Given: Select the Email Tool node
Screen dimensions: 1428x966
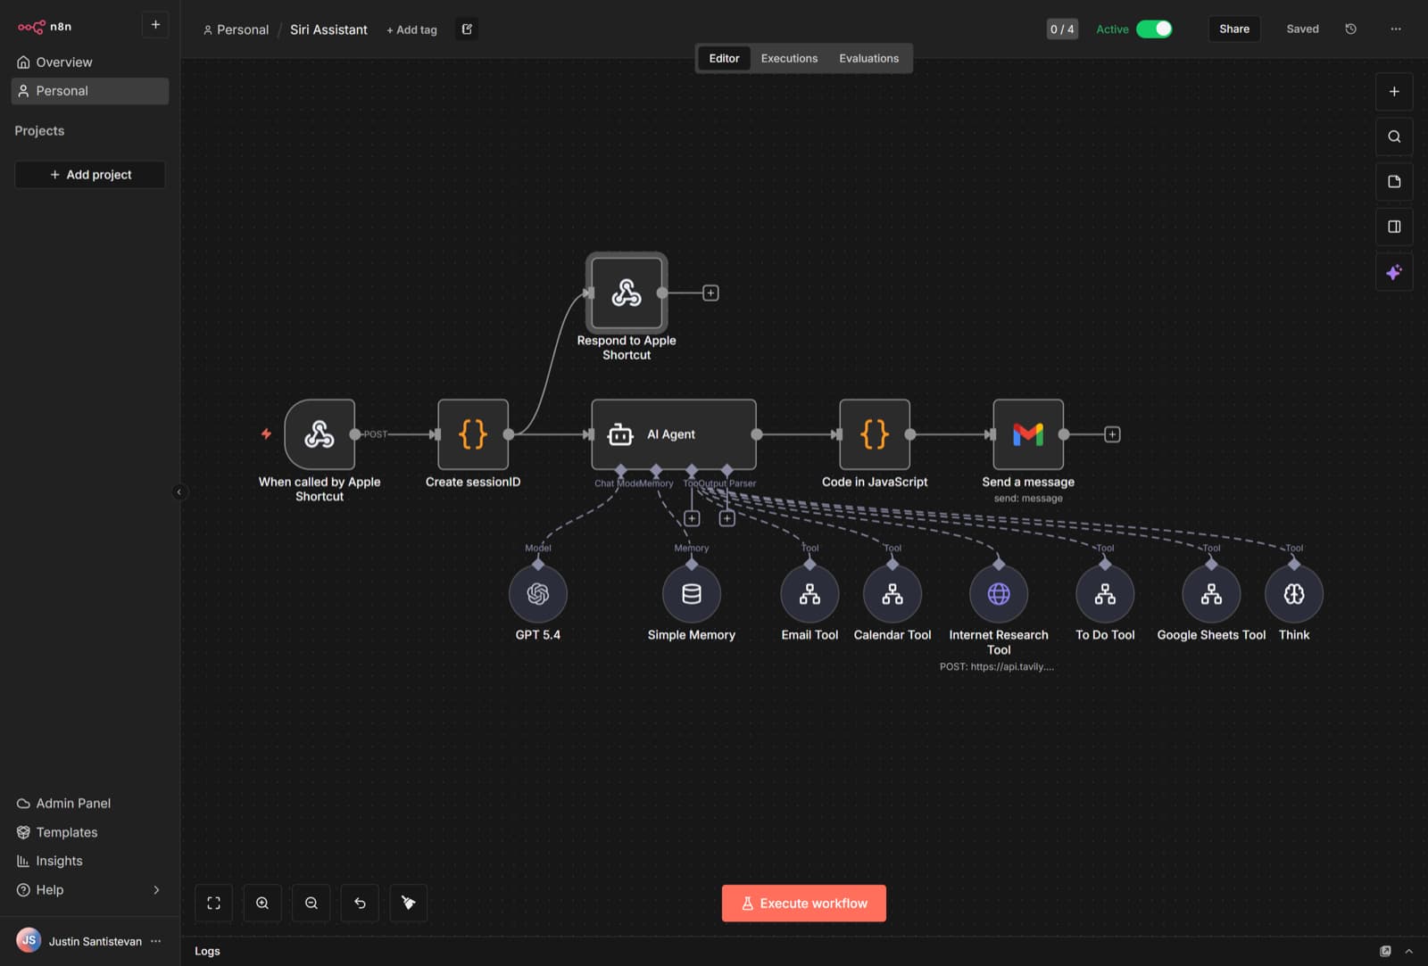Looking at the screenshot, I should (809, 594).
